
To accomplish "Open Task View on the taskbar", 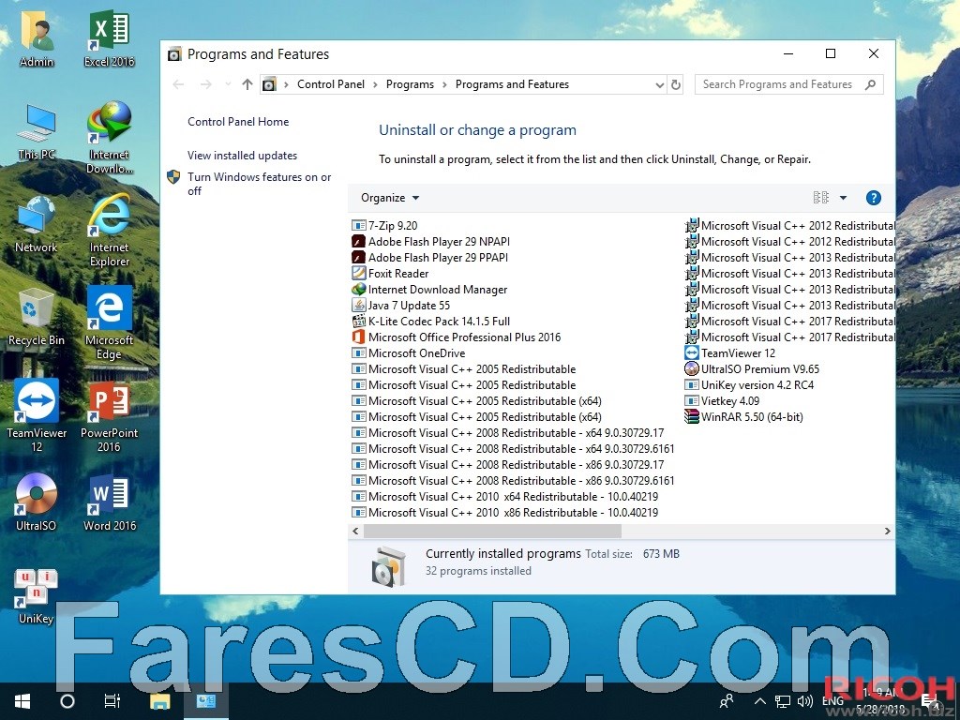I will click(112, 701).
